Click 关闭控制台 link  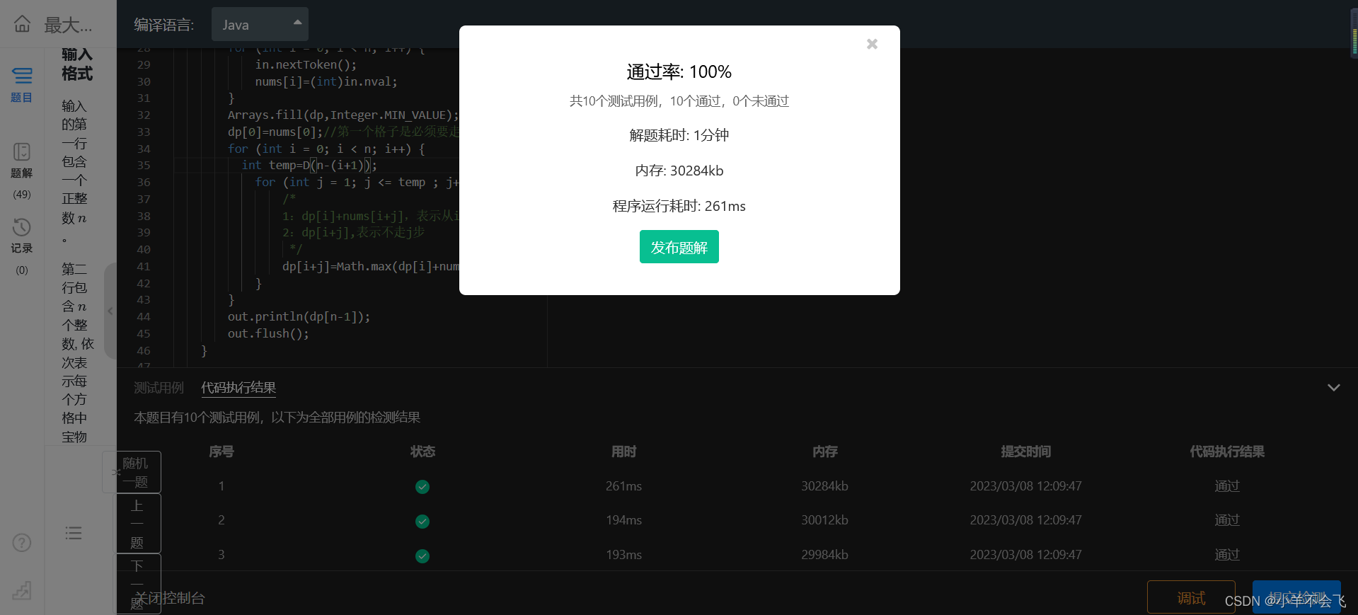coord(170,598)
